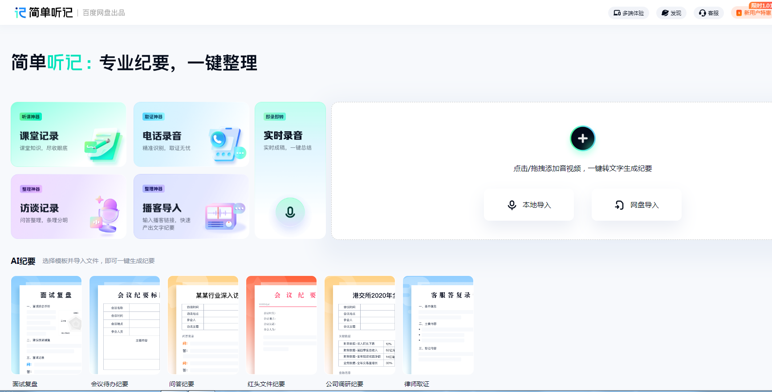Click the 会议待办纪要 label text

tap(110, 384)
